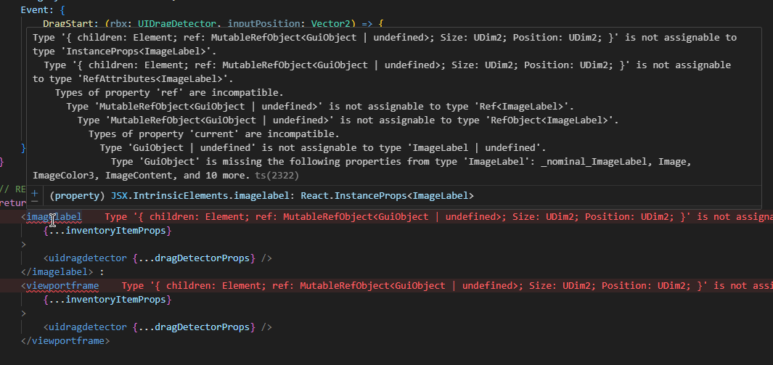This screenshot has width=773, height=365.
Task: Click the Event property key
Action: 35,10
